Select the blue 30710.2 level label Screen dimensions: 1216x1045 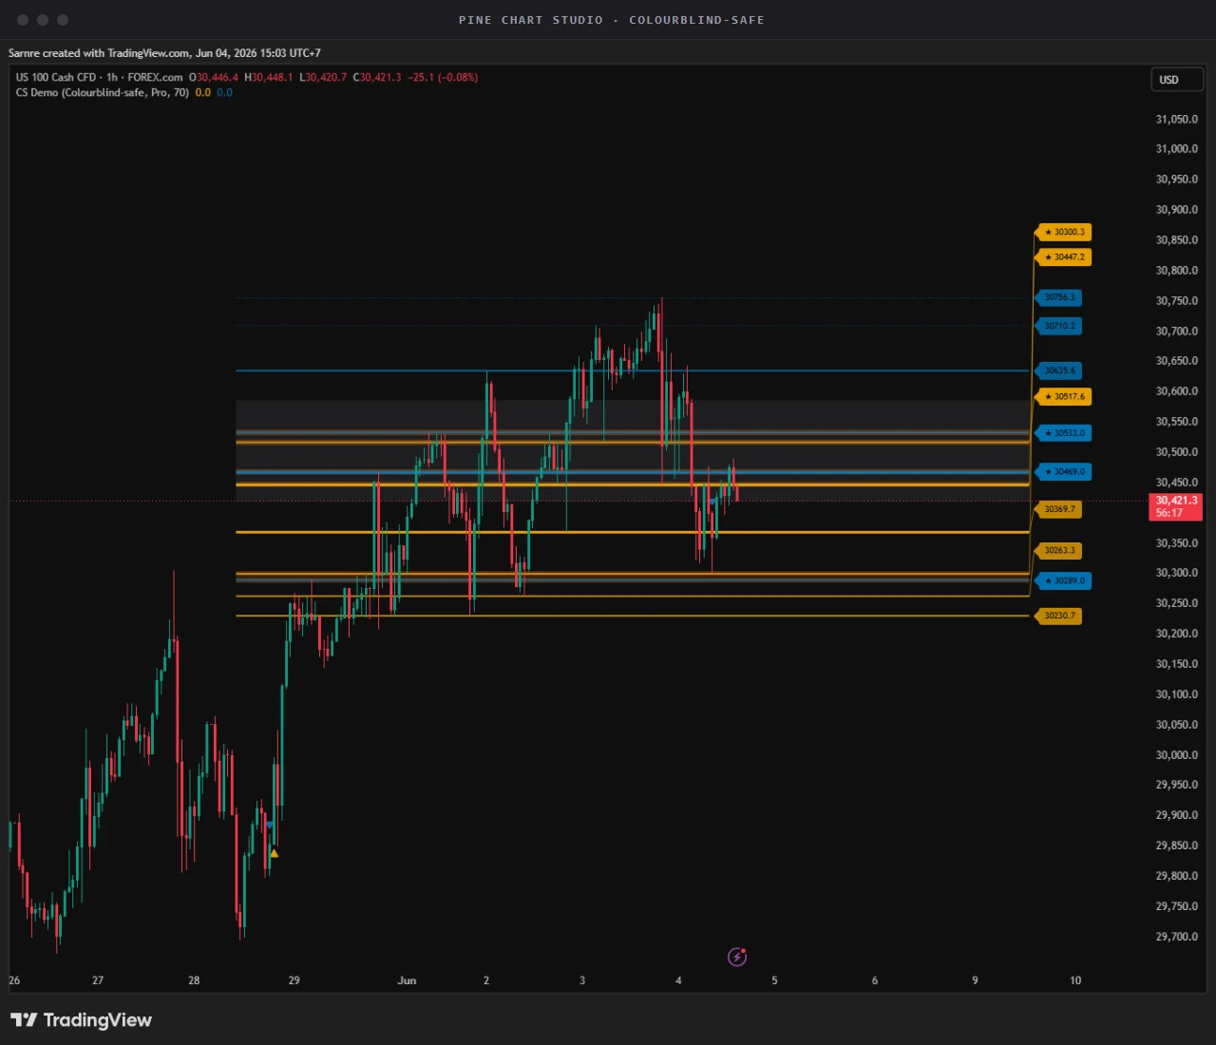coord(1058,326)
